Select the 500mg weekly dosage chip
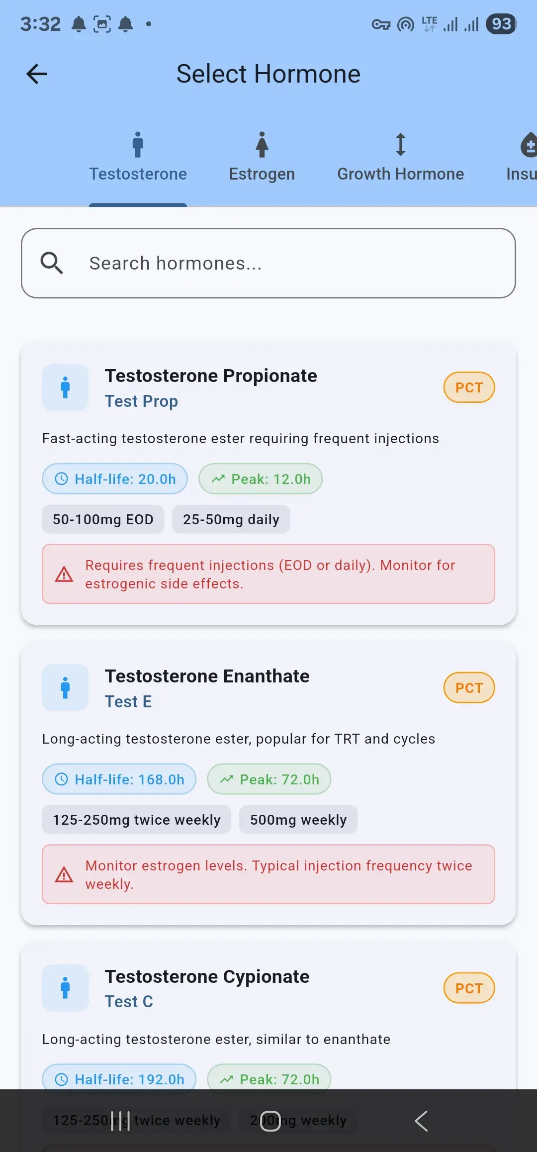 (298, 820)
